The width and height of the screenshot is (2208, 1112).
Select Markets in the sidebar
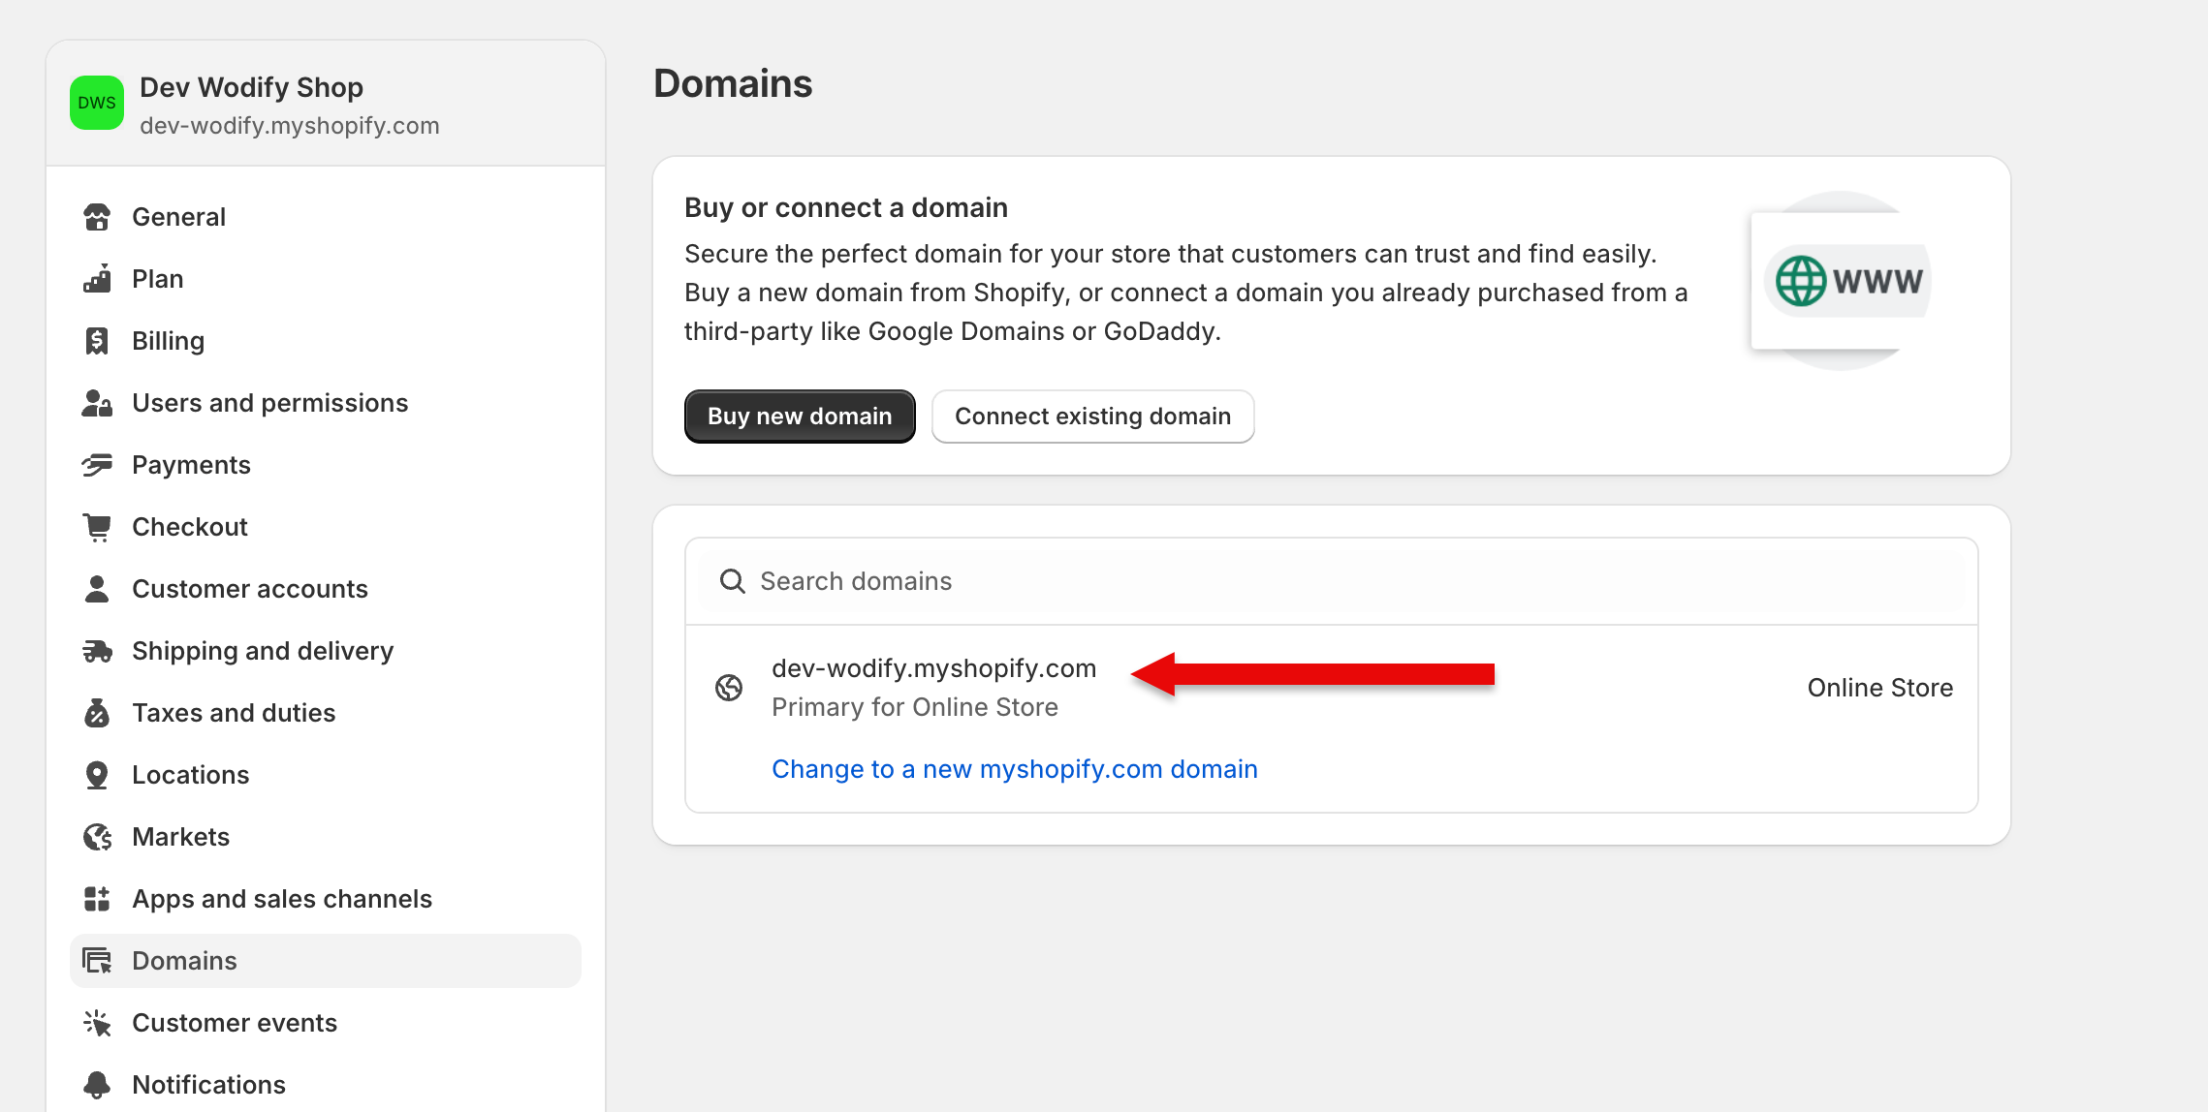[x=326, y=837]
